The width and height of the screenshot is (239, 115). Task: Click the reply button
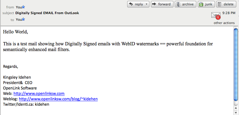tap(136, 4)
